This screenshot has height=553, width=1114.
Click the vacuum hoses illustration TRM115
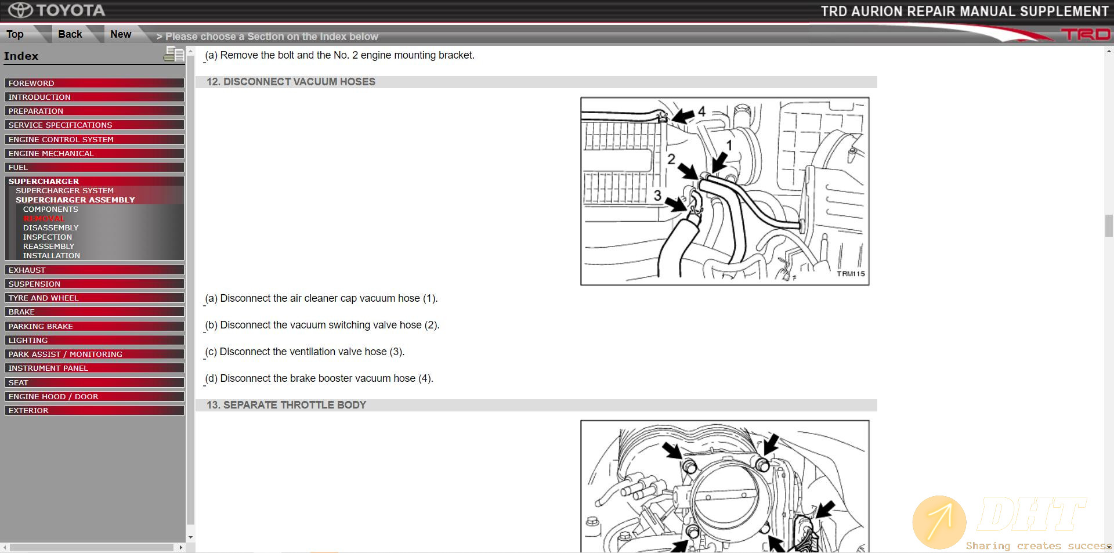(x=725, y=191)
